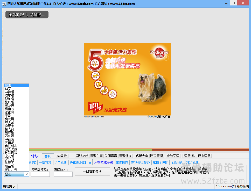251x191 pixels.
Task: Choose 极光剑 from the skill list
Action: tap(17, 129)
